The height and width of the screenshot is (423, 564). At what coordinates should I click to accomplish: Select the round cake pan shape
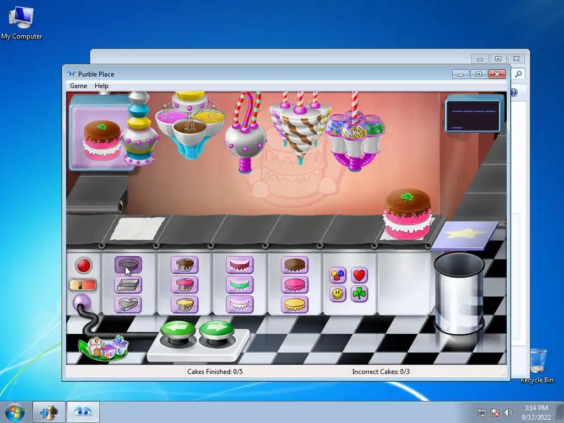coord(128,265)
